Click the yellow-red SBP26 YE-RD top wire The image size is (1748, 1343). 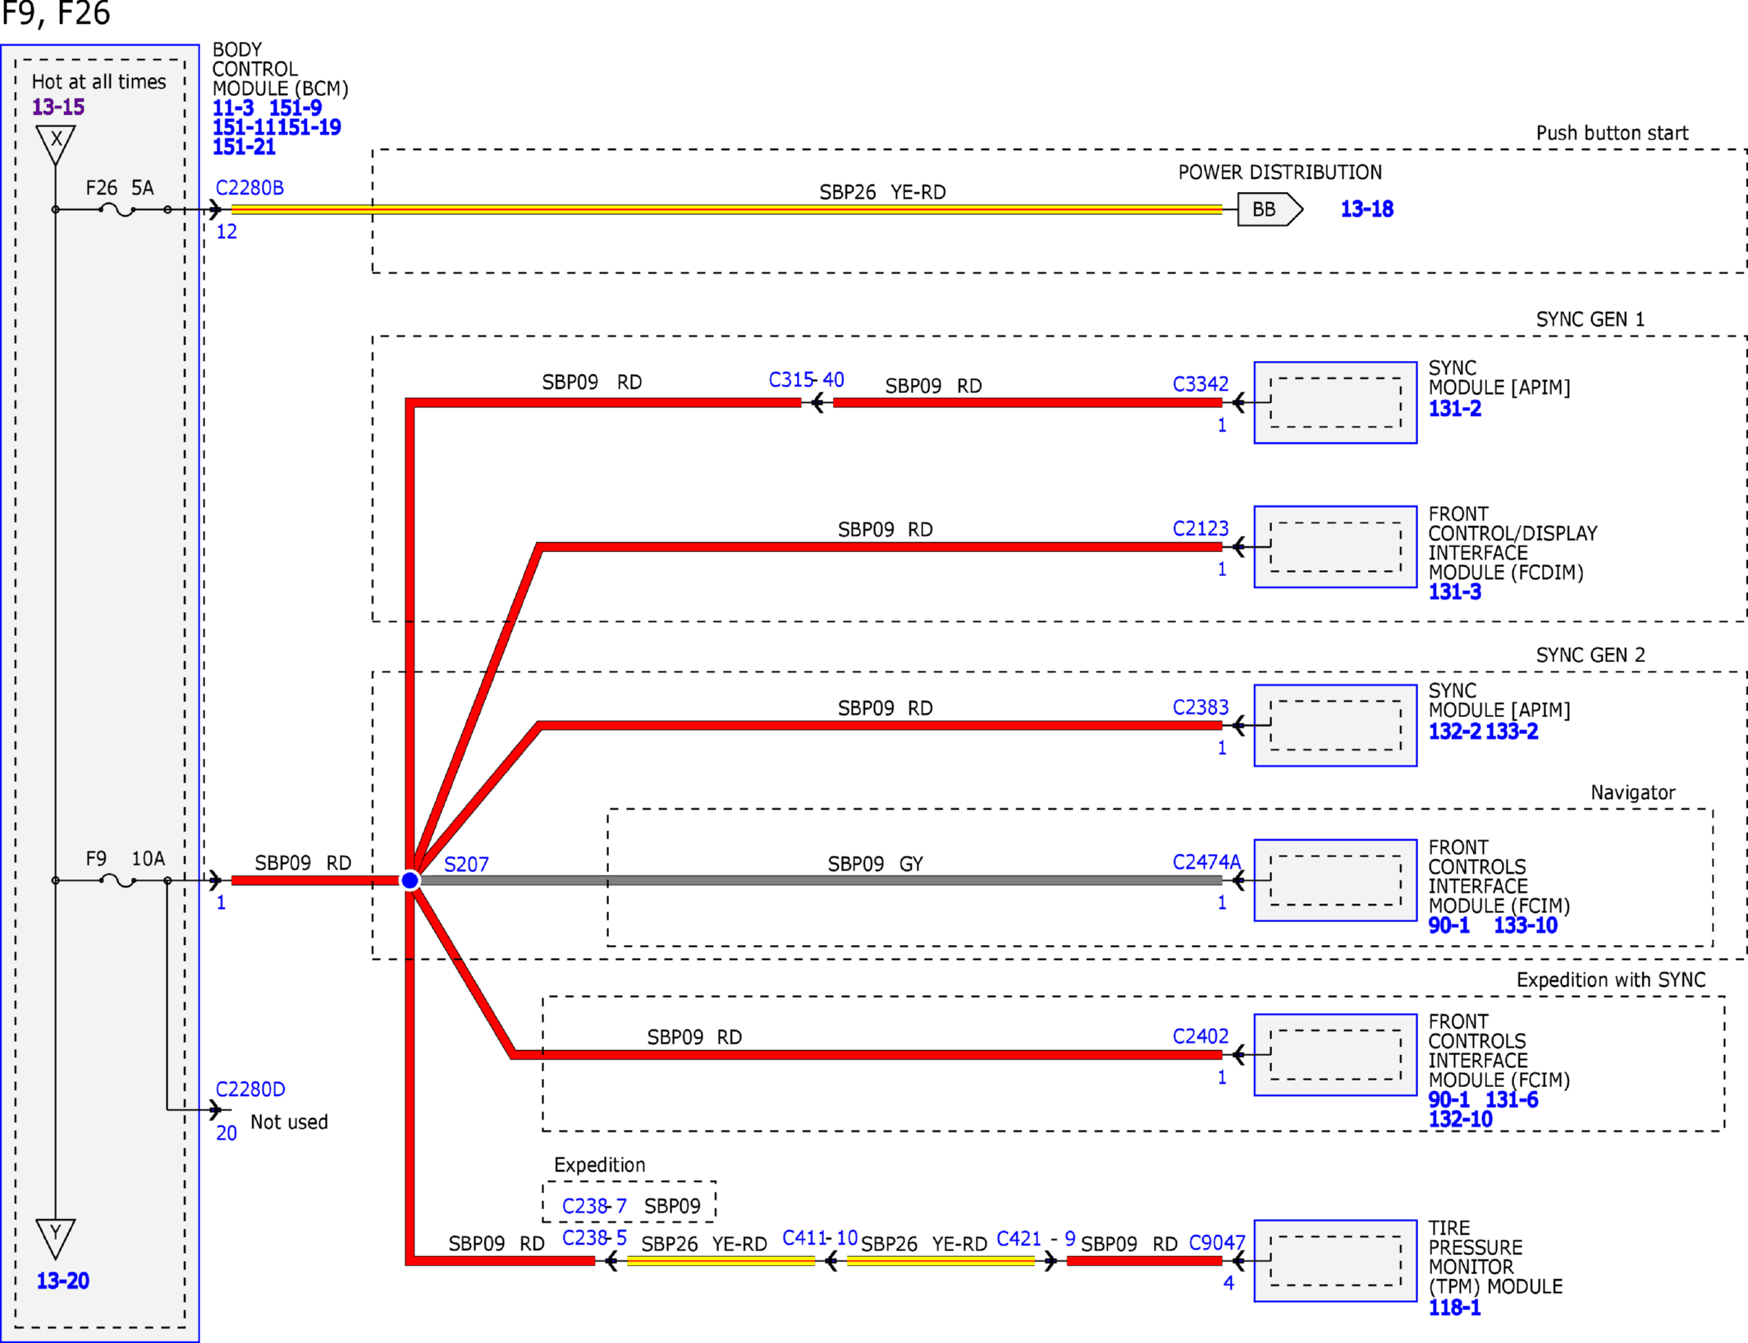[x=726, y=210]
